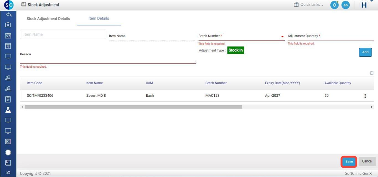The width and height of the screenshot is (378, 177).
Task: Switch to Stock Adjustment Details tab
Action: click(48, 19)
